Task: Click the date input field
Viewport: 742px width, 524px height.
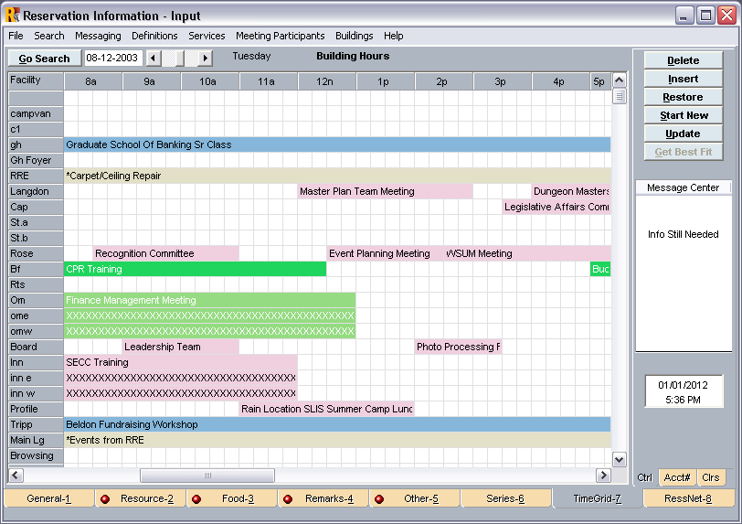Action: (x=112, y=58)
